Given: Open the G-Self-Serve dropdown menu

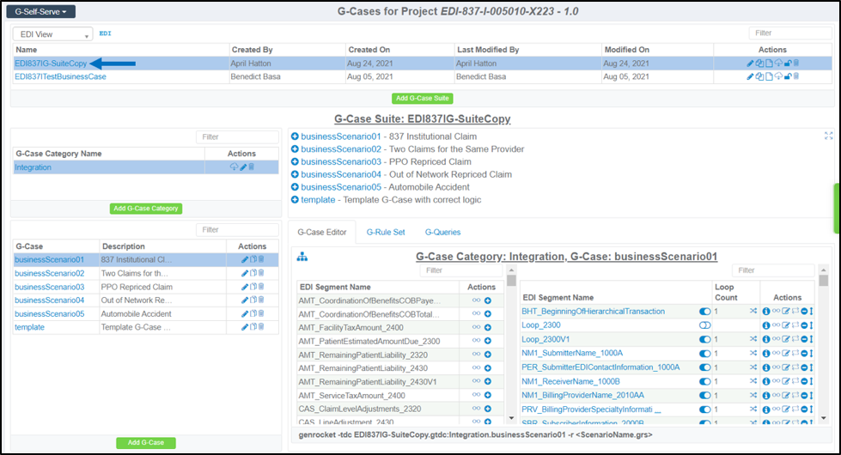Looking at the screenshot, I should click(x=40, y=11).
